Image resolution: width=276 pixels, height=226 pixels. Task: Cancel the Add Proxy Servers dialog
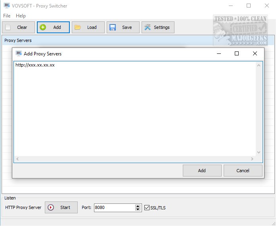click(243, 171)
